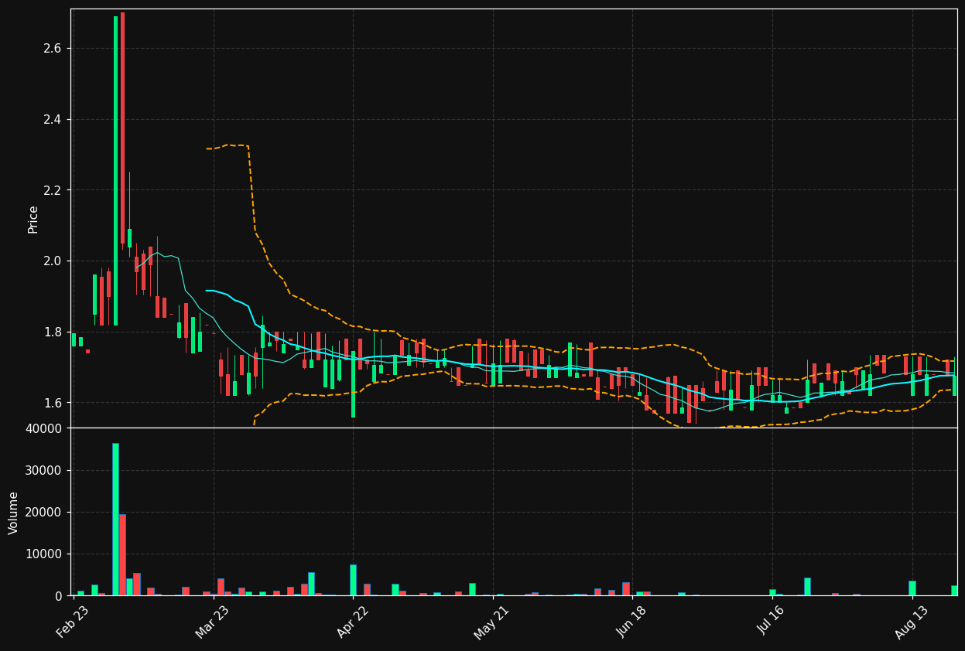Click the 30000 volume axis label
This screenshot has height=651, width=965.
click(x=43, y=471)
